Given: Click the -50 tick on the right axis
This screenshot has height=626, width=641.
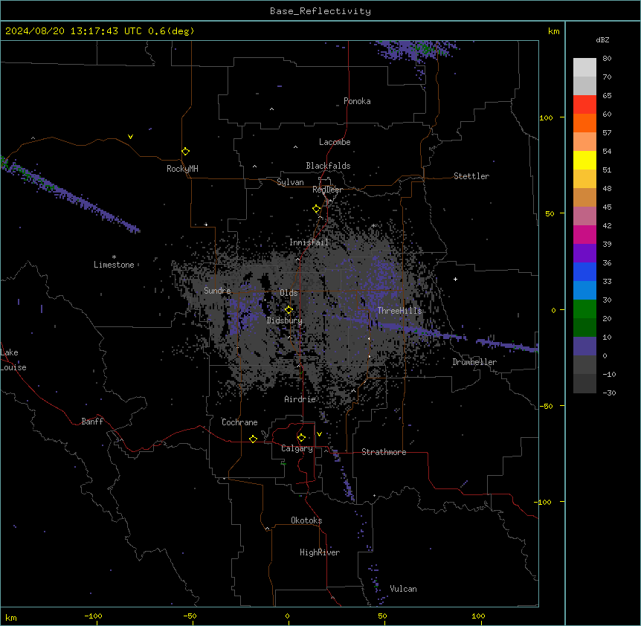Looking at the screenshot, I should [x=546, y=406].
